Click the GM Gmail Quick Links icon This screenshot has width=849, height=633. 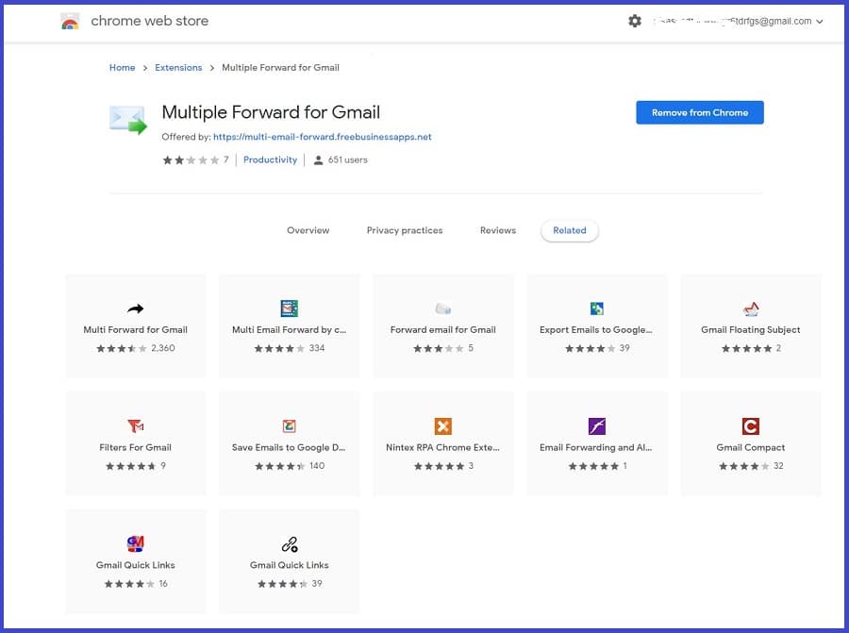pyautogui.click(x=135, y=543)
